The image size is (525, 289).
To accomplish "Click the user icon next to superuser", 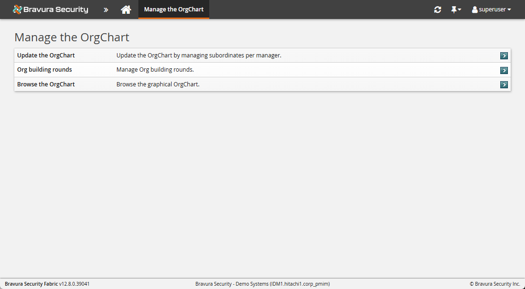I will [x=474, y=9].
